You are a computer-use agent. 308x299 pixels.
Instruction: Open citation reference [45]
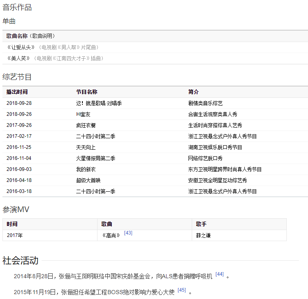(182, 290)
